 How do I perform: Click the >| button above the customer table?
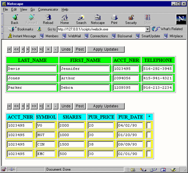(41, 50)
